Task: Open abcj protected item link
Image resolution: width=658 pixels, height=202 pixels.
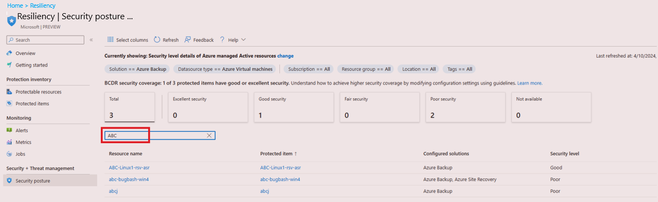Action: [x=265, y=191]
